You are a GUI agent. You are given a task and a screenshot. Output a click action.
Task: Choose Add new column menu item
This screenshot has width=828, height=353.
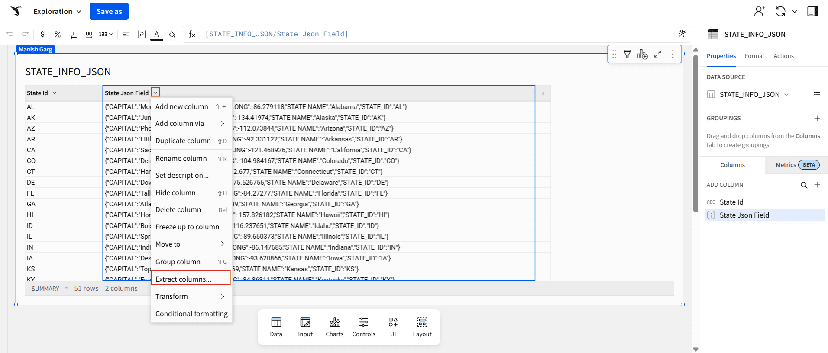(x=191, y=106)
